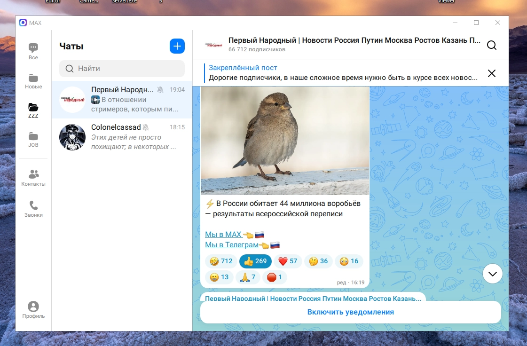Jump to latest messages with down chevron
The width and height of the screenshot is (527, 346).
(x=492, y=274)
